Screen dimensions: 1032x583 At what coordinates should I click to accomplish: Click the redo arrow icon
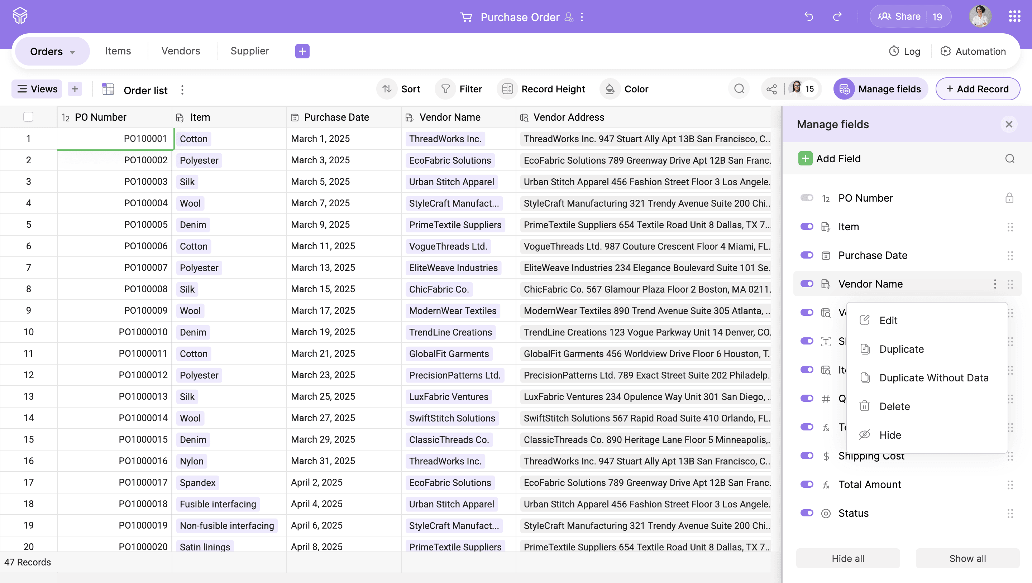pyautogui.click(x=837, y=17)
